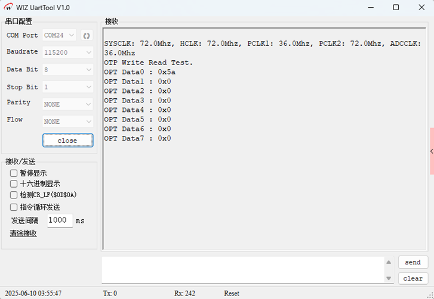
Task: Expand the Stop Bit dropdown
Action: (x=68, y=87)
